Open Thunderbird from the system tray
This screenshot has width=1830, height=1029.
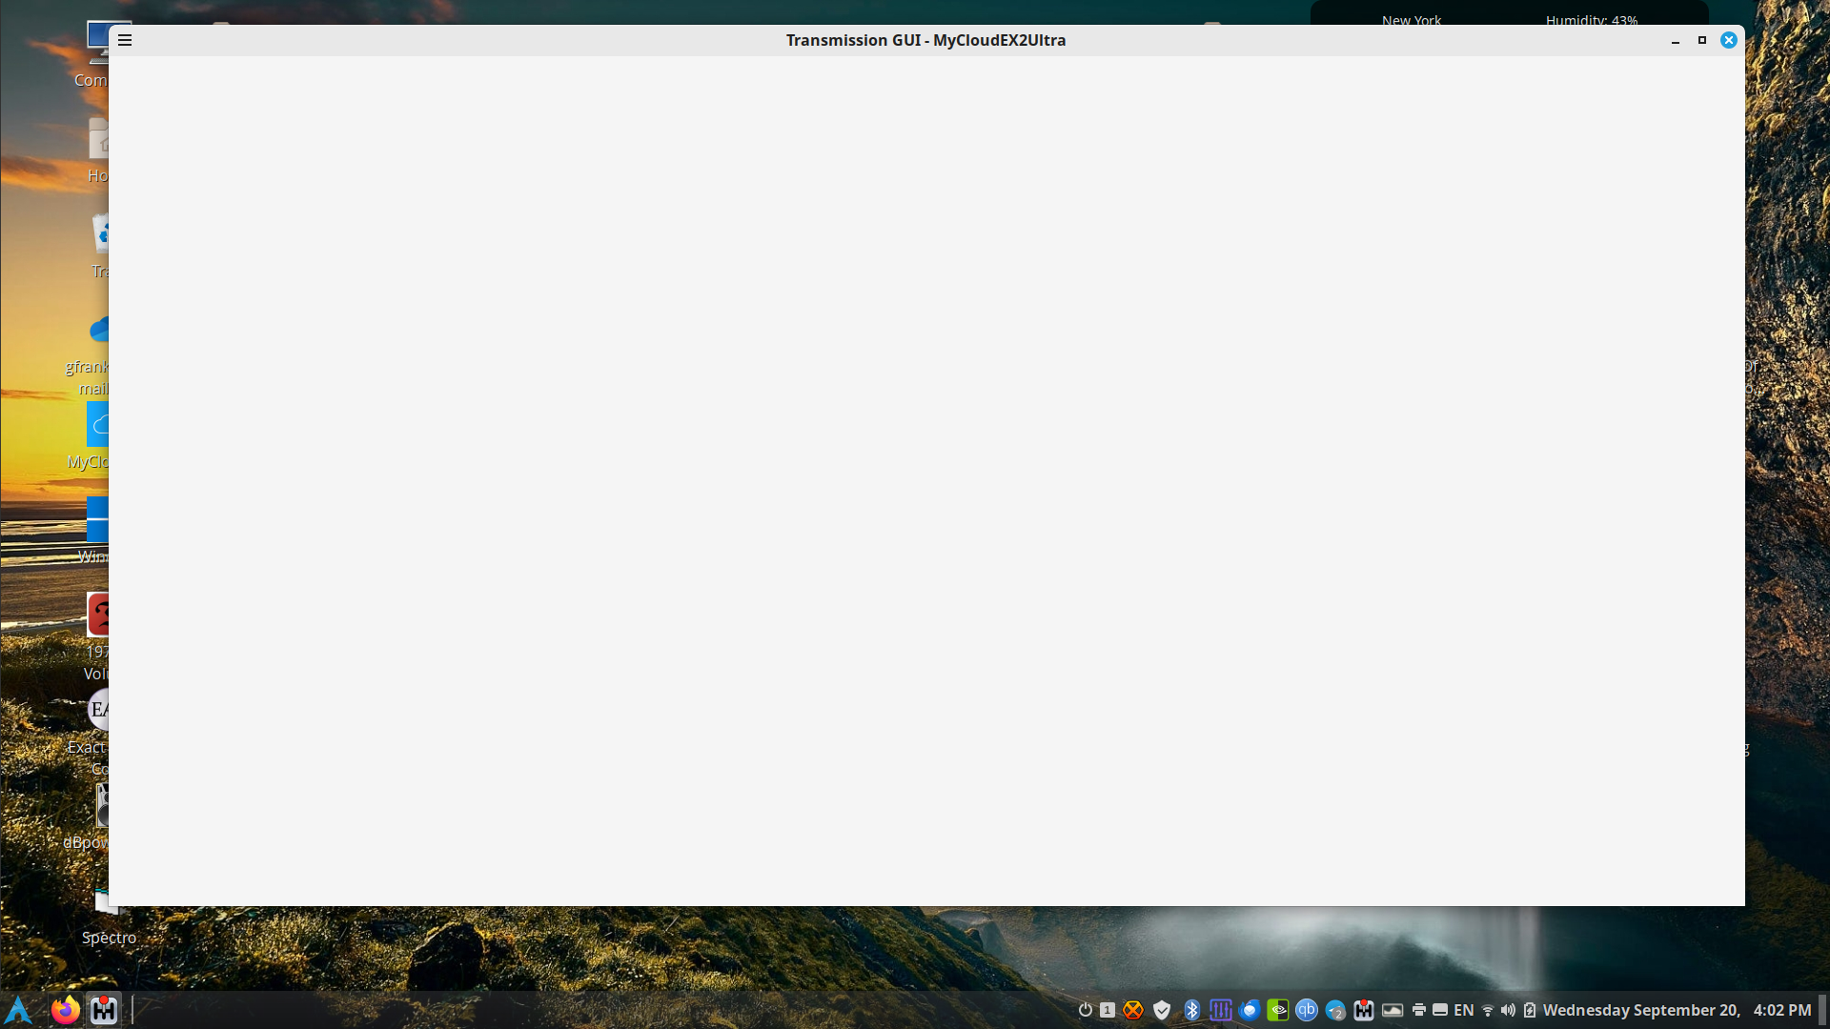coord(1250,1010)
